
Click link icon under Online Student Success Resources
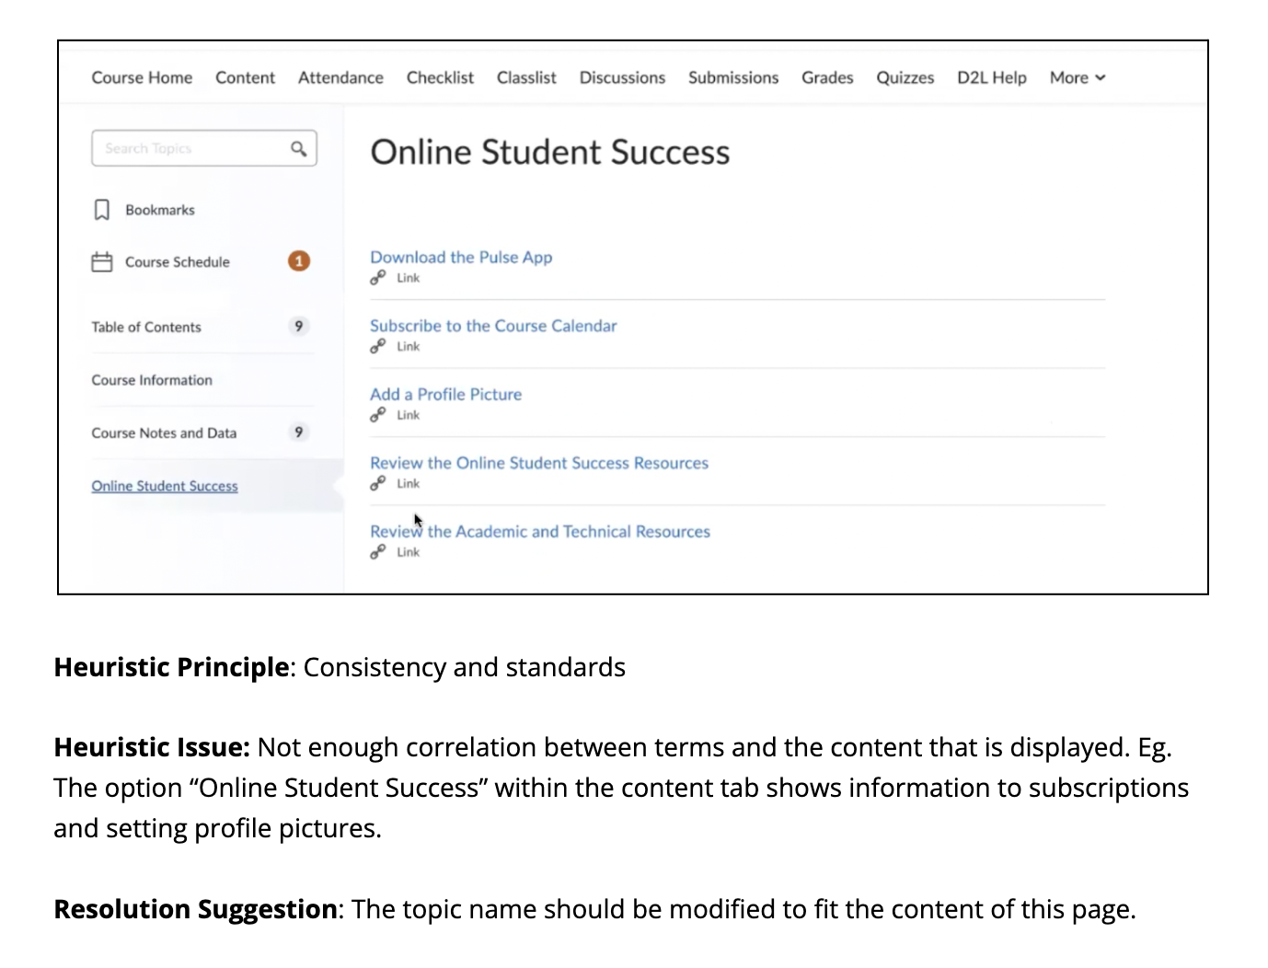pyautogui.click(x=377, y=484)
